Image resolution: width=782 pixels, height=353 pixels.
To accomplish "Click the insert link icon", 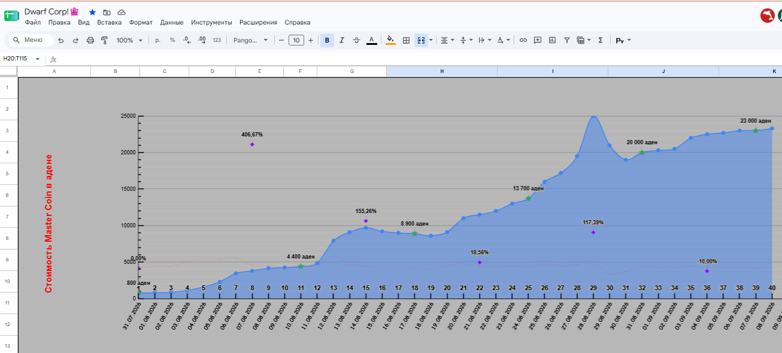I will point(523,40).
